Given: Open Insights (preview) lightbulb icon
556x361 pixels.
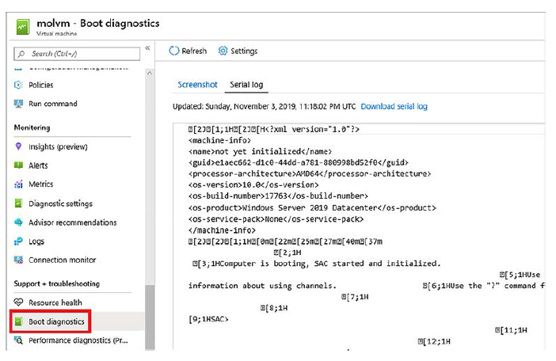Looking at the screenshot, I should point(20,146).
